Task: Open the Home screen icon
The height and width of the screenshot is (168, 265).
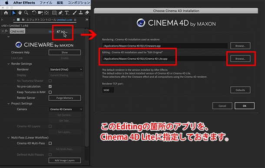Action: click(x=6, y=13)
